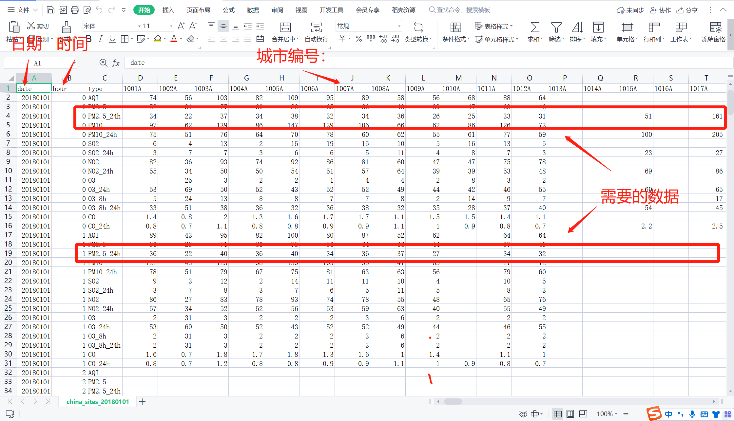Image resolution: width=734 pixels, height=421 pixels.
Task: Expand the font size dropdown showing 11
Action: pyautogui.click(x=171, y=26)
